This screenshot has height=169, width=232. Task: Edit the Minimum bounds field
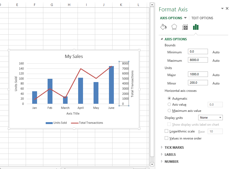(x=198, y=51)
